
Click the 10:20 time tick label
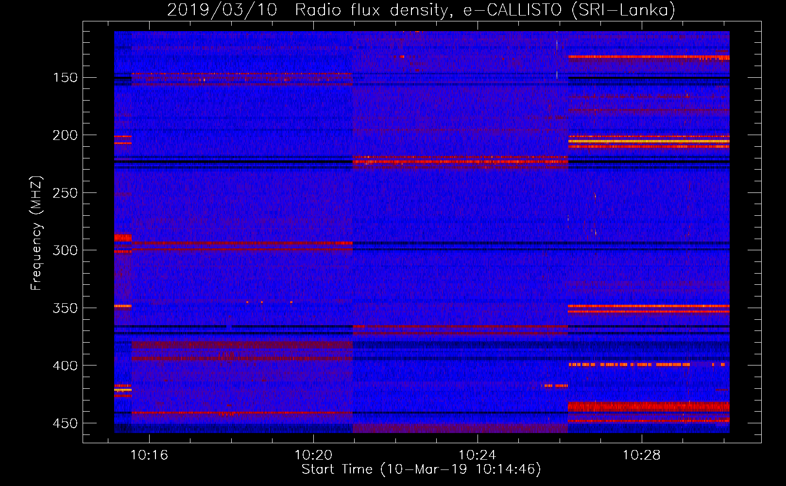click(x=313, y=455)
